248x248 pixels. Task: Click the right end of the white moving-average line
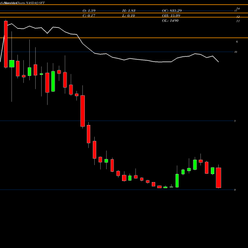tap(219, 62)
